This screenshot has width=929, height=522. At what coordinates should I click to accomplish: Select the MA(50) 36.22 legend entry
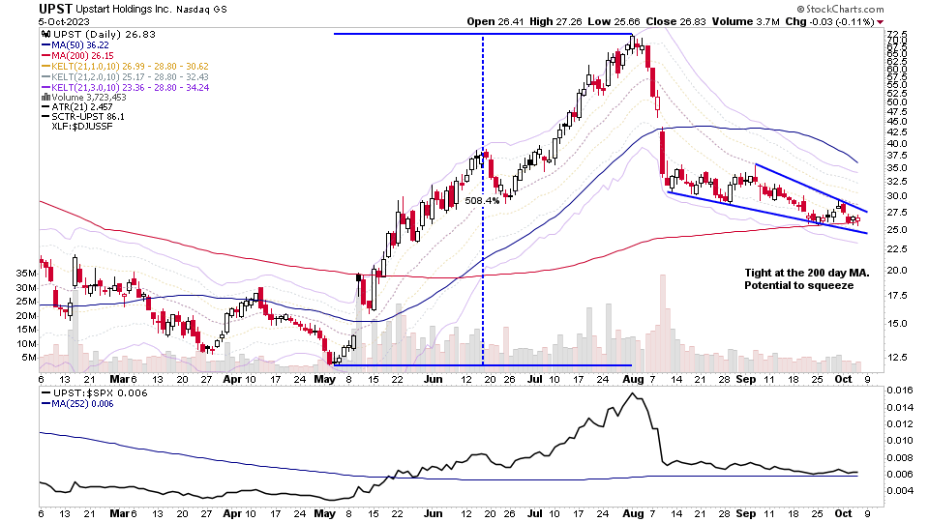(75, 45)
